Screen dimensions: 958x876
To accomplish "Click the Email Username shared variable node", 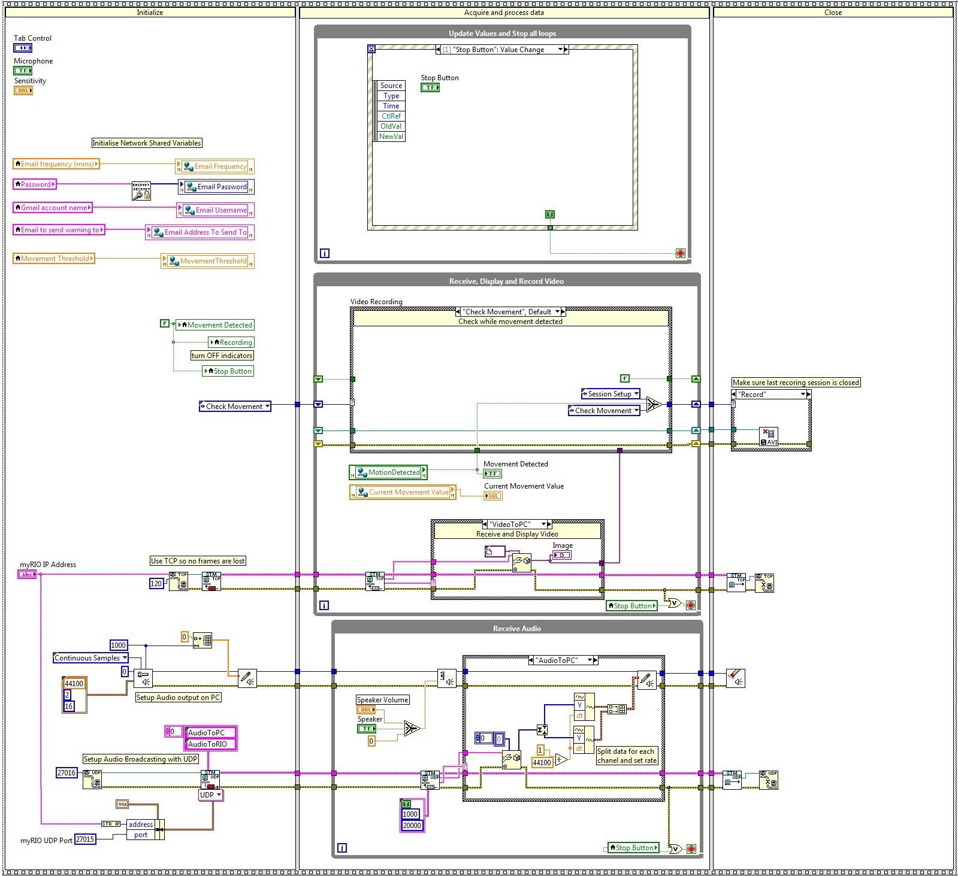I will point(216,210).
